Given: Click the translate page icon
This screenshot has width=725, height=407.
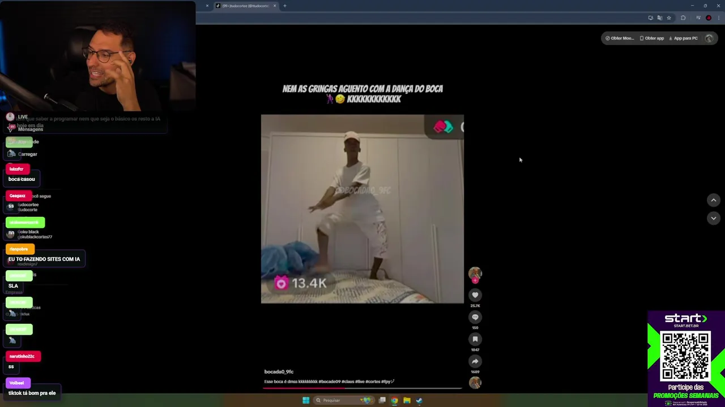Looking at the screenshot, I should 660,18.
